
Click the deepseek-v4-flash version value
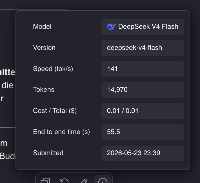134,48
